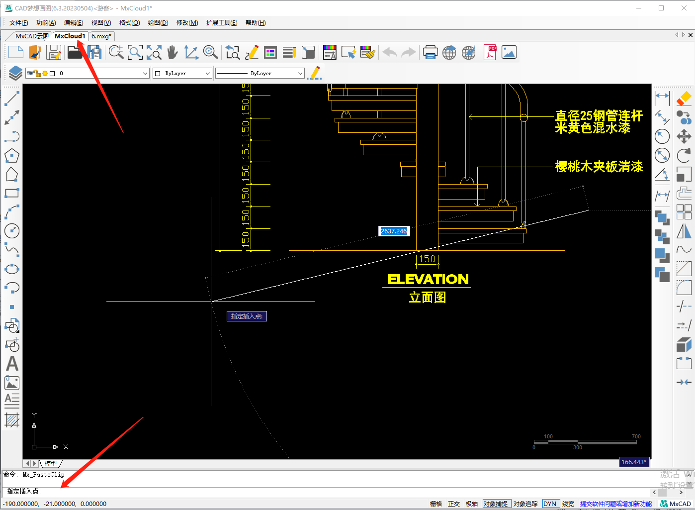Select the Array tool
The image size is (695, 510).
(684, 212)
